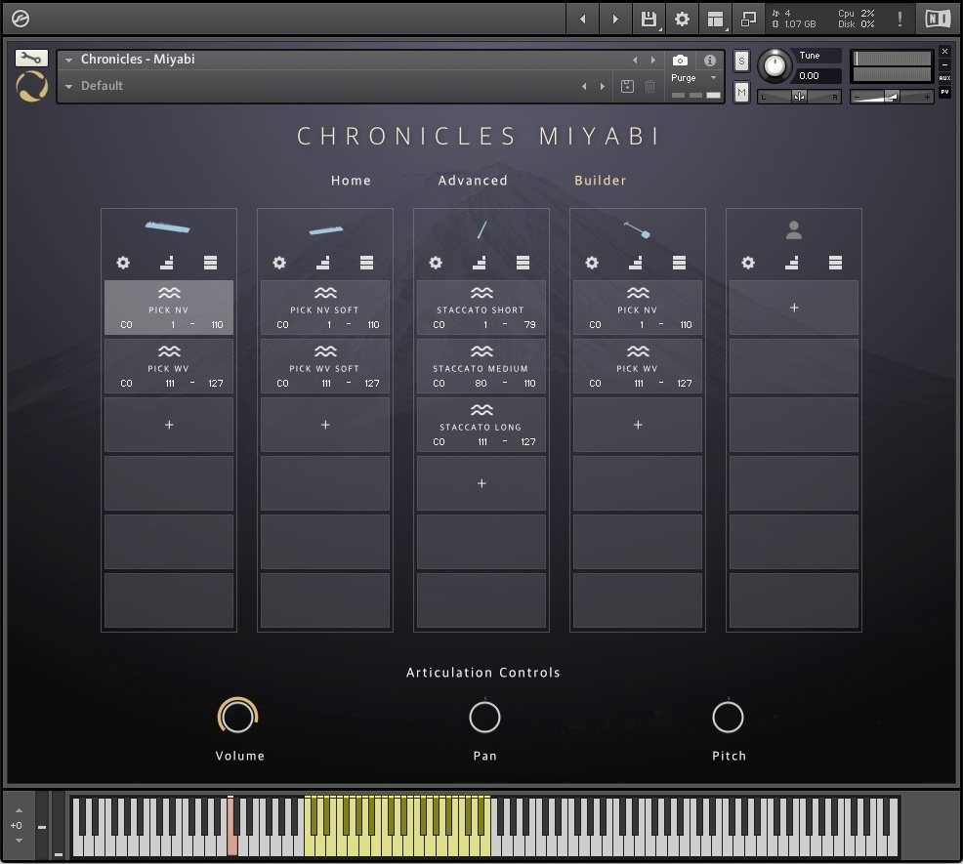Click the L/R pan slider in header

pyautogui.click(x=798, y=97)
